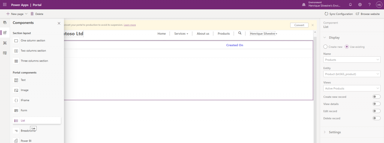
Task: Open About us in portal navigation
Action: [203, 34]
